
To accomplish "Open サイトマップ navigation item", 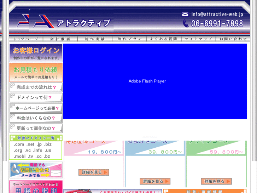I will coord(198,39).
